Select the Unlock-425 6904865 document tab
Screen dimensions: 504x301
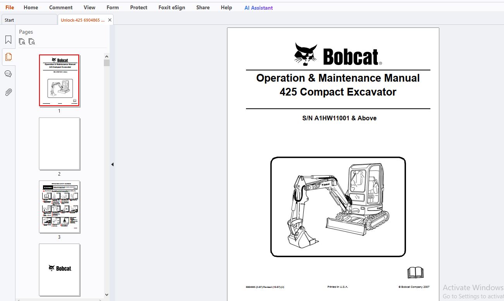83,20
